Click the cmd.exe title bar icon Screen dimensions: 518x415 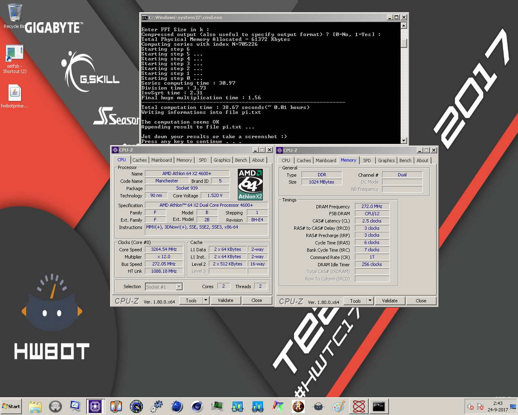point(144,17)
